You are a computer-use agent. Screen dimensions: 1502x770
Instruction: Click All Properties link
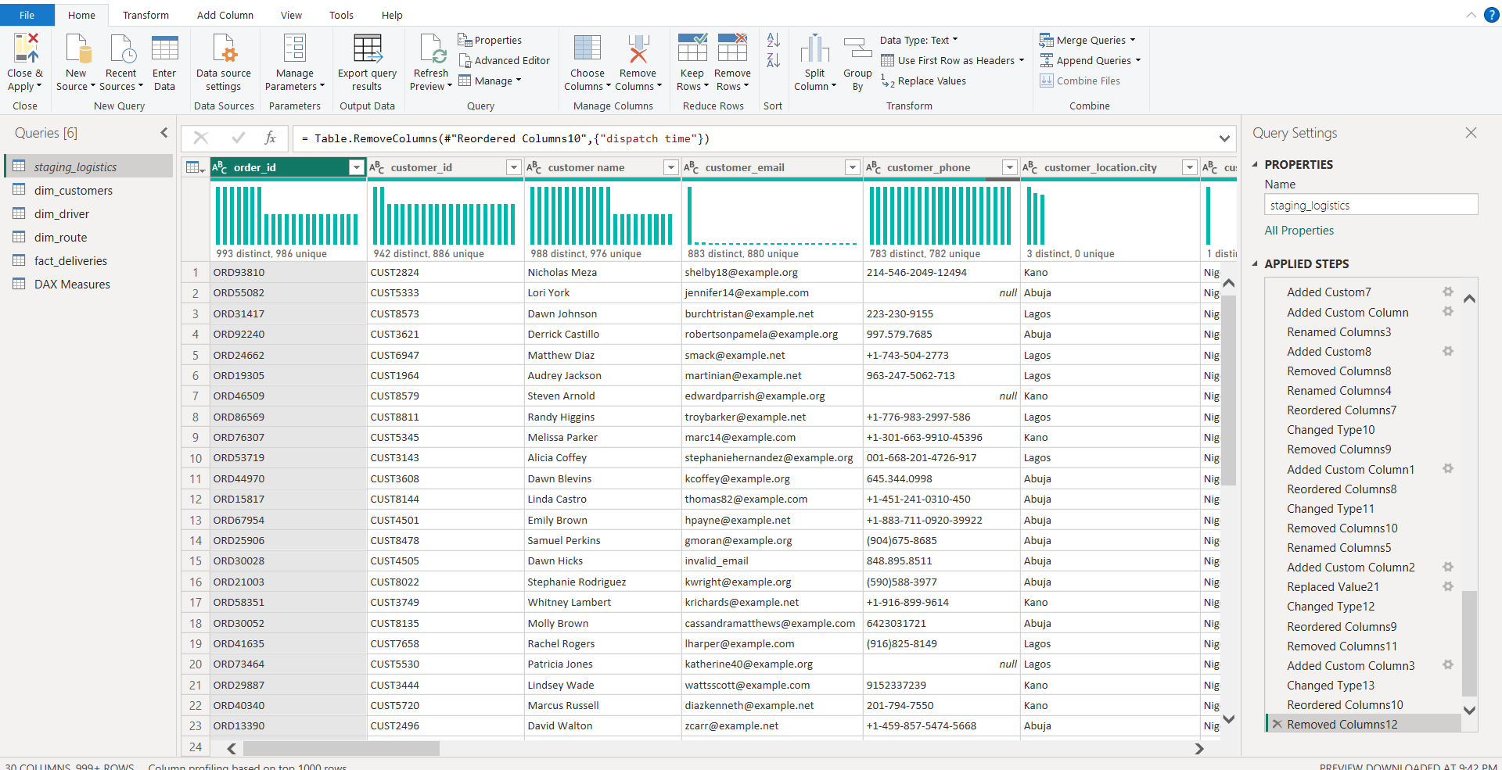[x=1299, y=230]
